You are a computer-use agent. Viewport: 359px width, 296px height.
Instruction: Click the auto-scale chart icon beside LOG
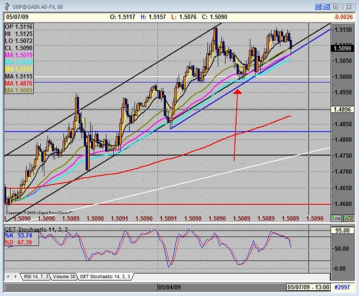coord(349,219)
